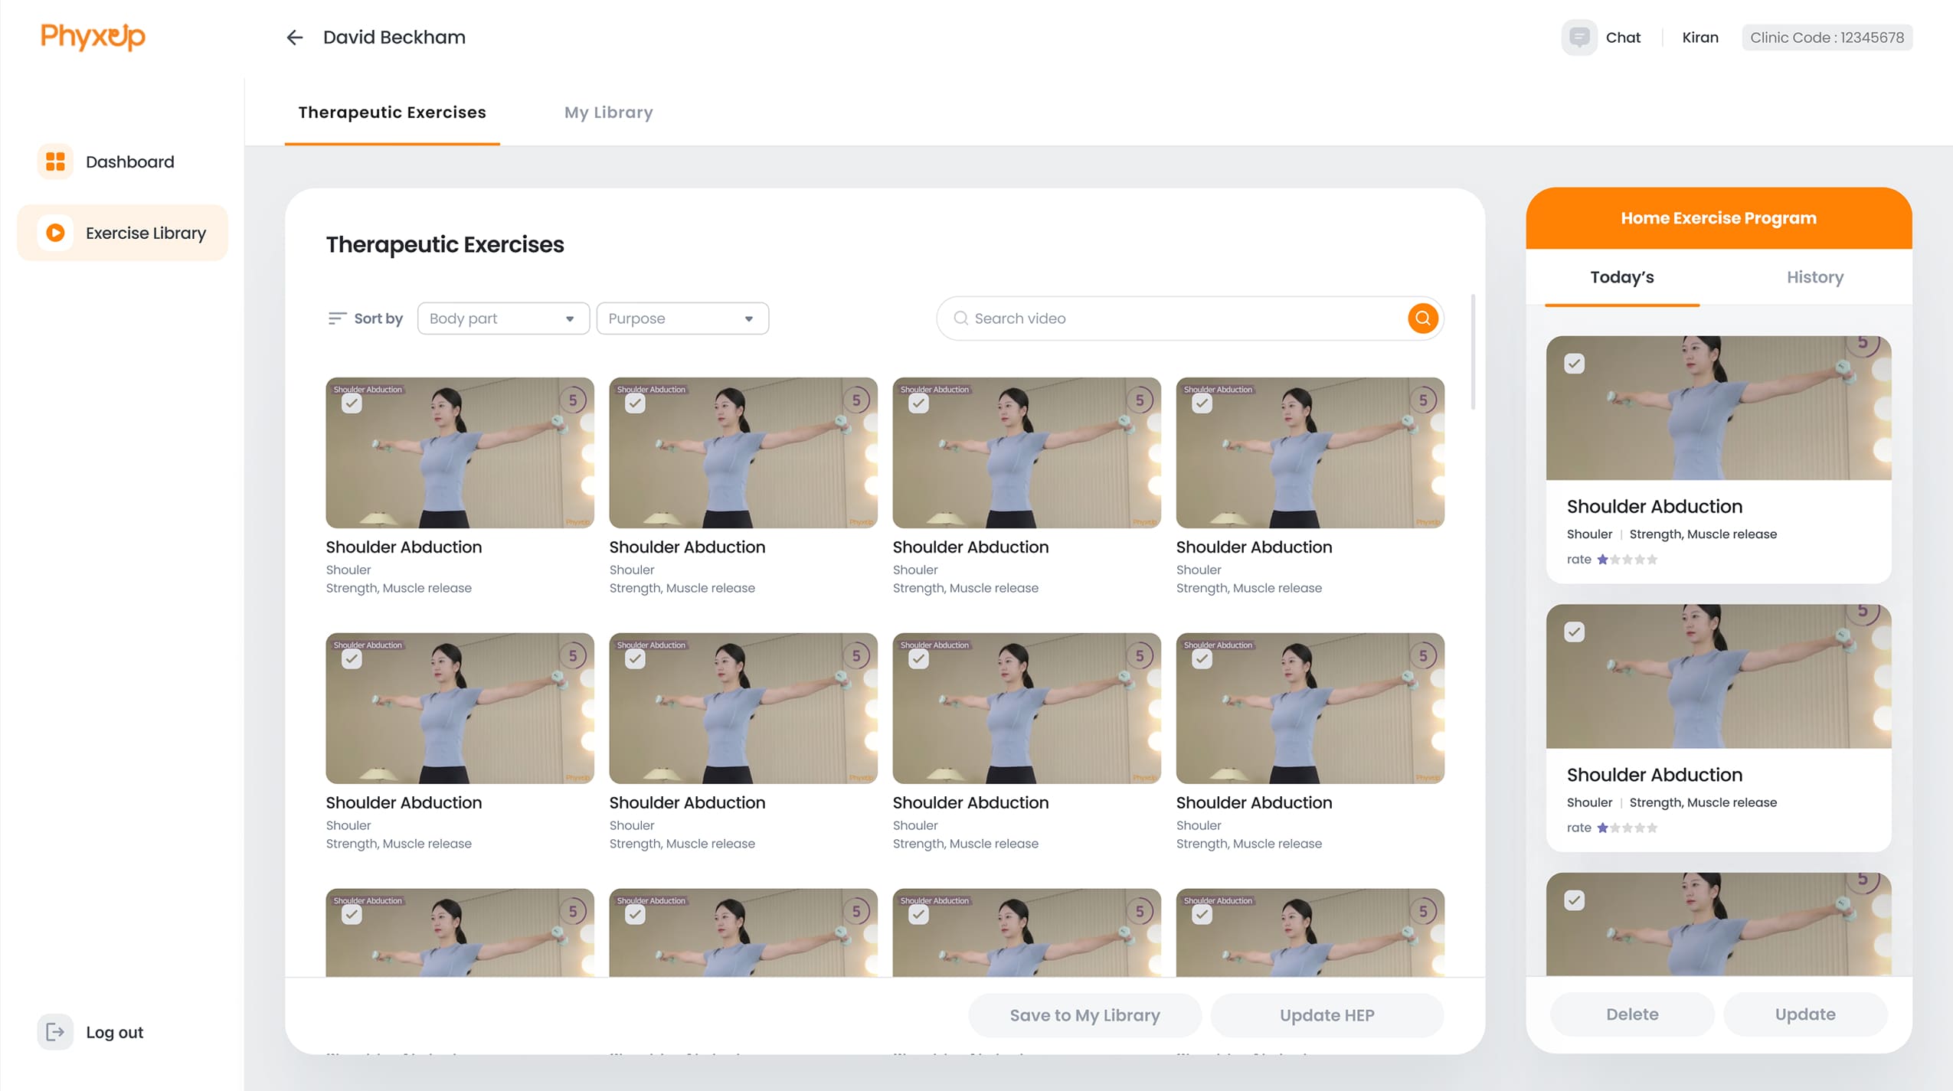Click the 5 badge on third-row second card
Viewport: 1953px width, 1091px height.
856,912
